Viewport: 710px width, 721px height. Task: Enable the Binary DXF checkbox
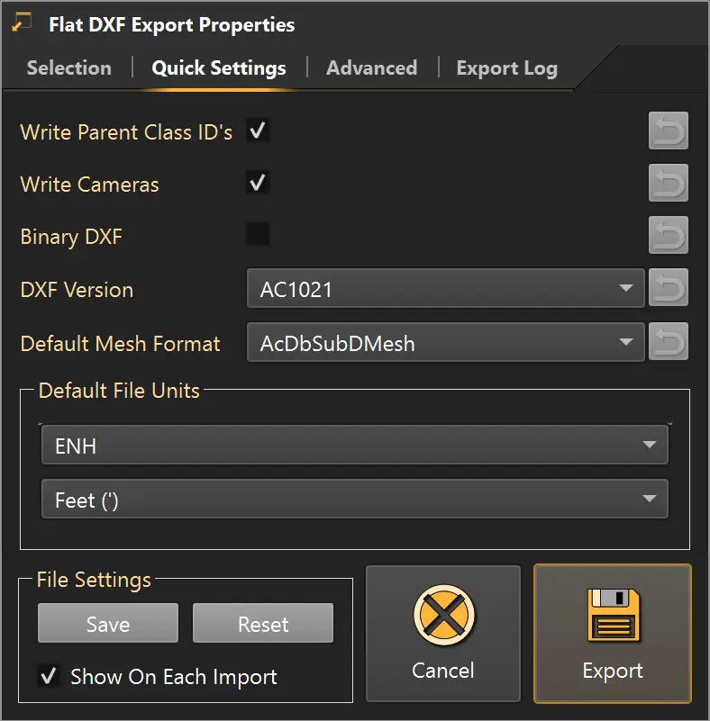pos(258,235)
